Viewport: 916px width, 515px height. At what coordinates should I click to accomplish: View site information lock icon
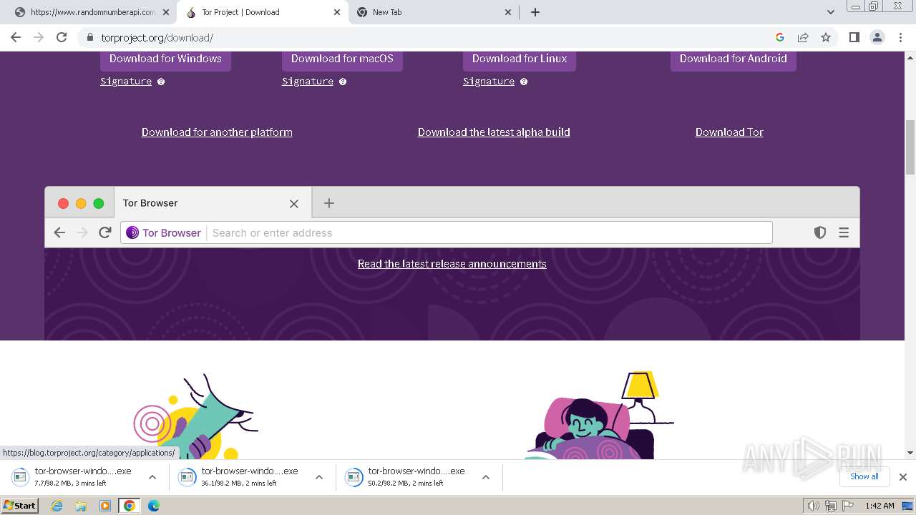pos(89,37)
